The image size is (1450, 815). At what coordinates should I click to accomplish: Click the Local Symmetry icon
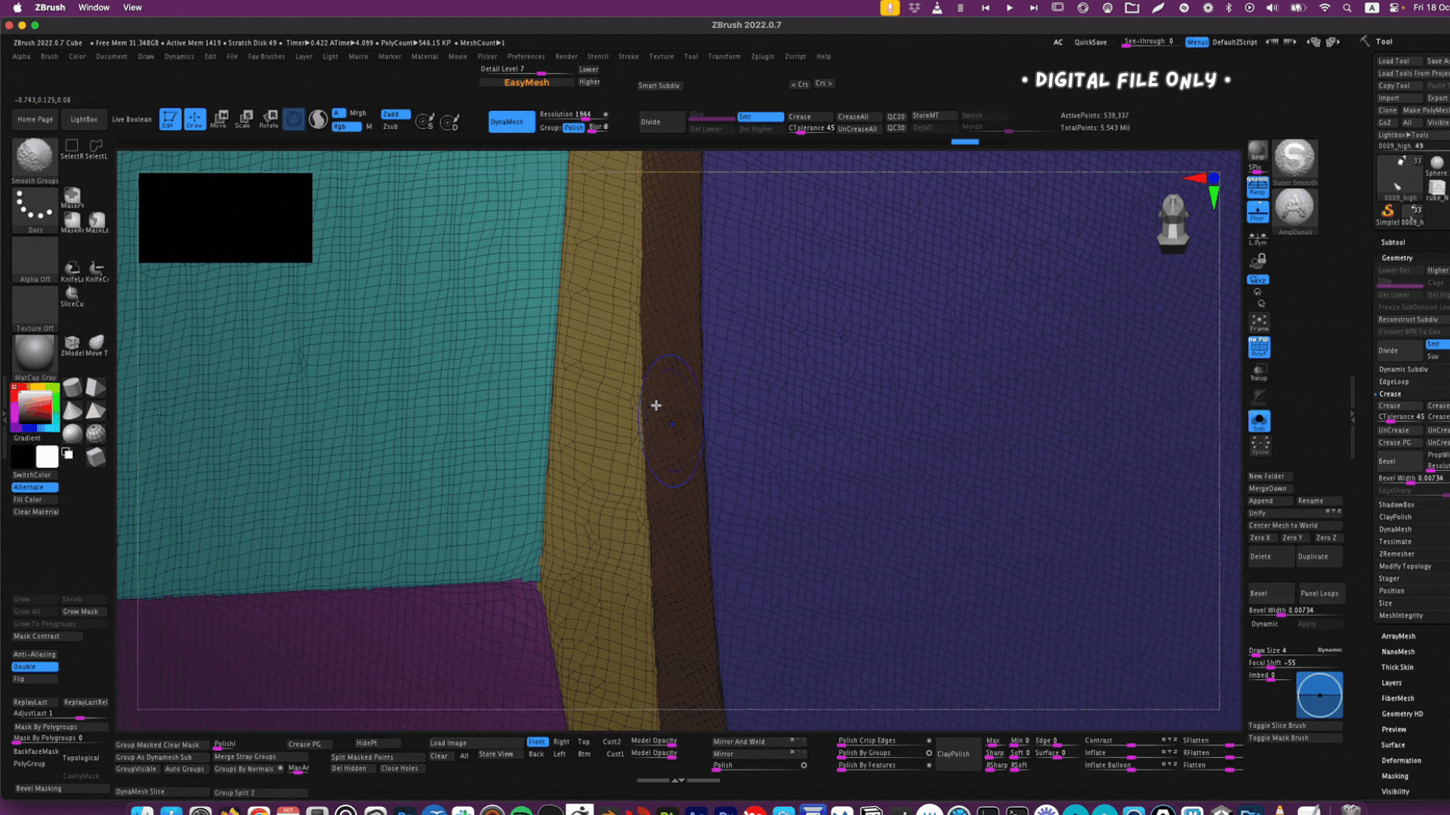point(1257,238)
